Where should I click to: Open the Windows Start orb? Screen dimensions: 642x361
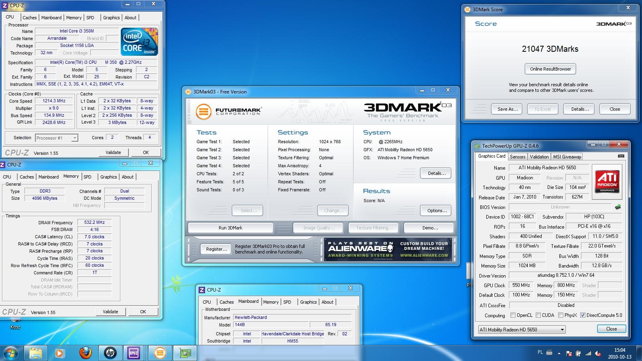pyautogui.click(x=11, y=353)
